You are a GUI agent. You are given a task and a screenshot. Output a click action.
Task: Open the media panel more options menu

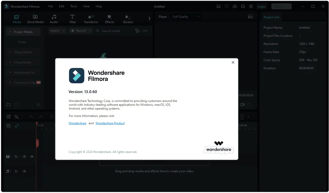point(145,31)
